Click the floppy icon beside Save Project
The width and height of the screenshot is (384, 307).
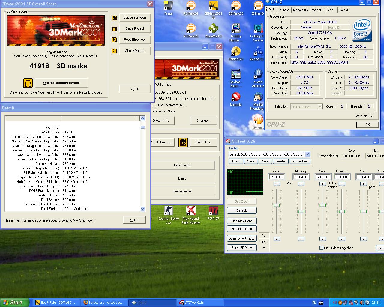pyautogui.click(x=114, y=29)
